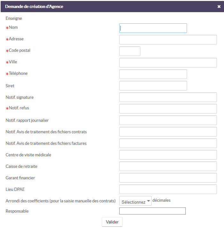Focus the Adresse text field
This screenshot has width=224, height=234.
click(x=168, y=40)
